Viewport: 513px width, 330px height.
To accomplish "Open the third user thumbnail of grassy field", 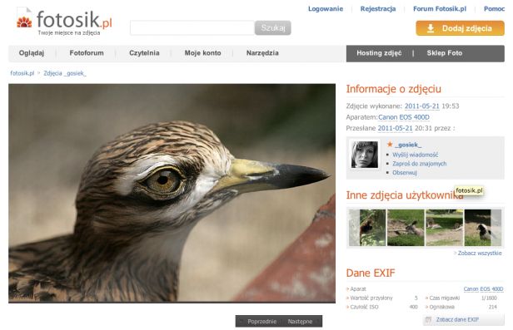I will [x=445, y=228].
